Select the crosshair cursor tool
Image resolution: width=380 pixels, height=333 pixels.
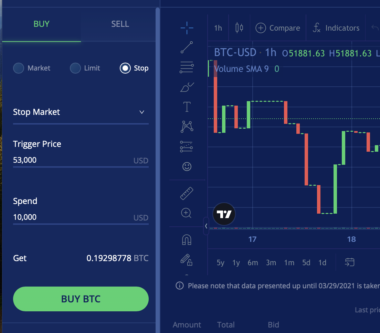(187, 28)
